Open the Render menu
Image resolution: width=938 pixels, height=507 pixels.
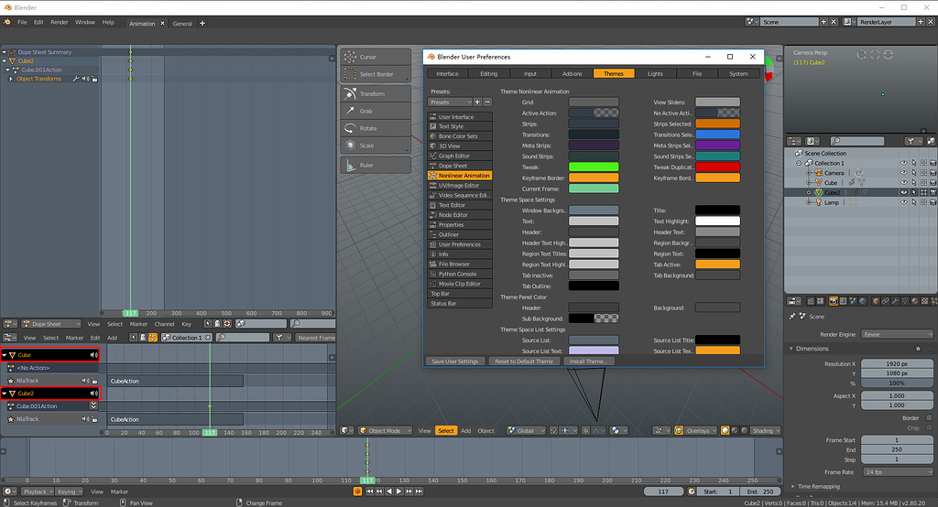click(x=60, y=22)
